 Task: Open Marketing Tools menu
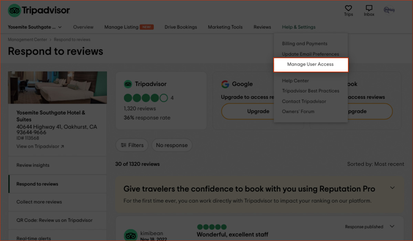tap(225, 27)
